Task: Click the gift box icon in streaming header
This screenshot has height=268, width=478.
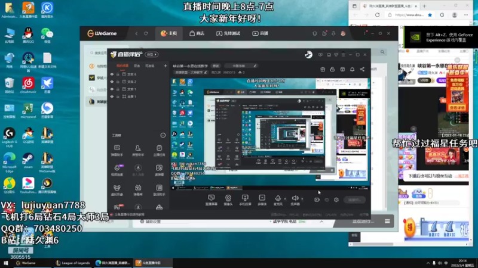Action: pos(323,69)
